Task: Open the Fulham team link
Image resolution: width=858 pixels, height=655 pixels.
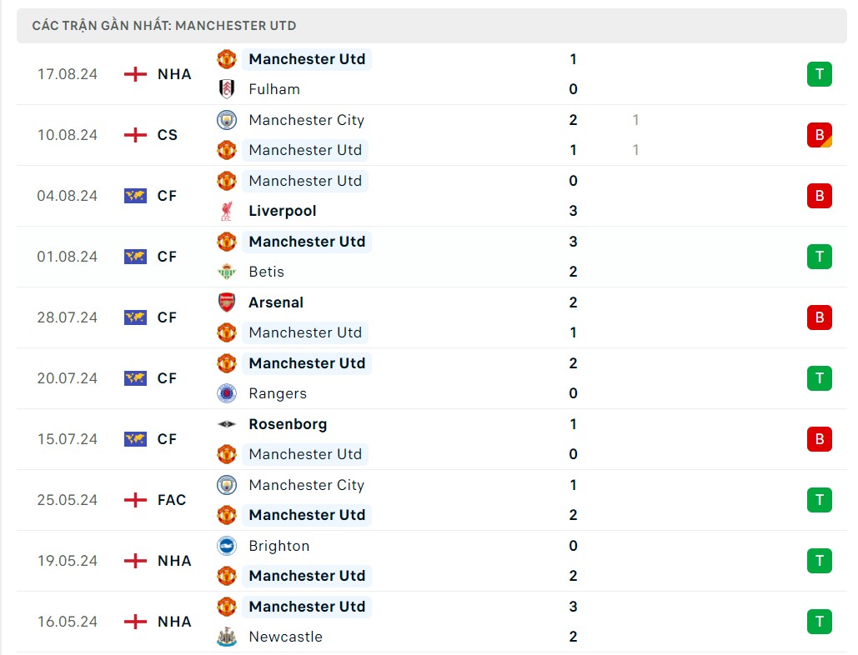Action: coord(274,89)
